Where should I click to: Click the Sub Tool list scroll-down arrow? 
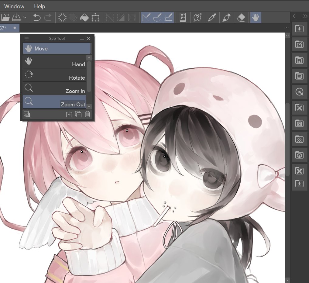point(89,106)
